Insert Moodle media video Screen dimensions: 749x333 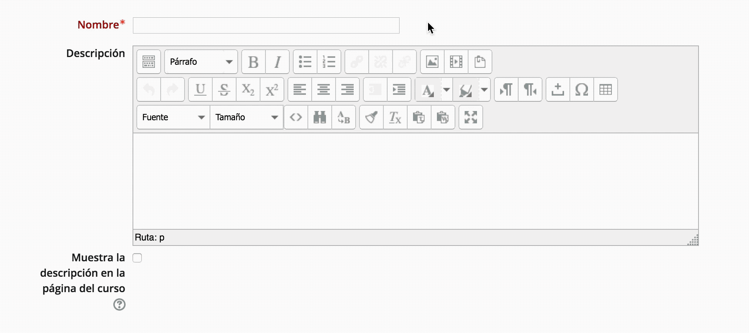[456, 62]
